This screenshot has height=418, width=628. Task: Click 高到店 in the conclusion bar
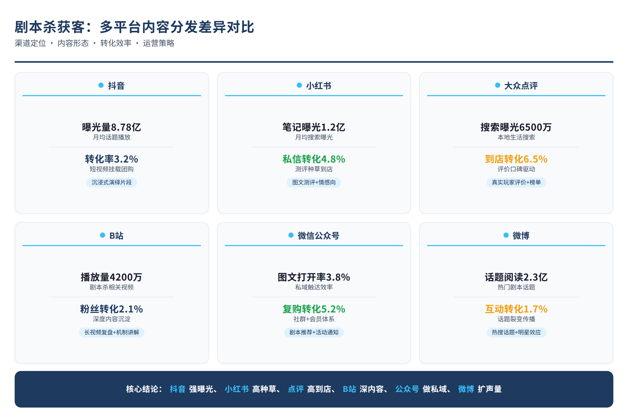pos(319,389)
